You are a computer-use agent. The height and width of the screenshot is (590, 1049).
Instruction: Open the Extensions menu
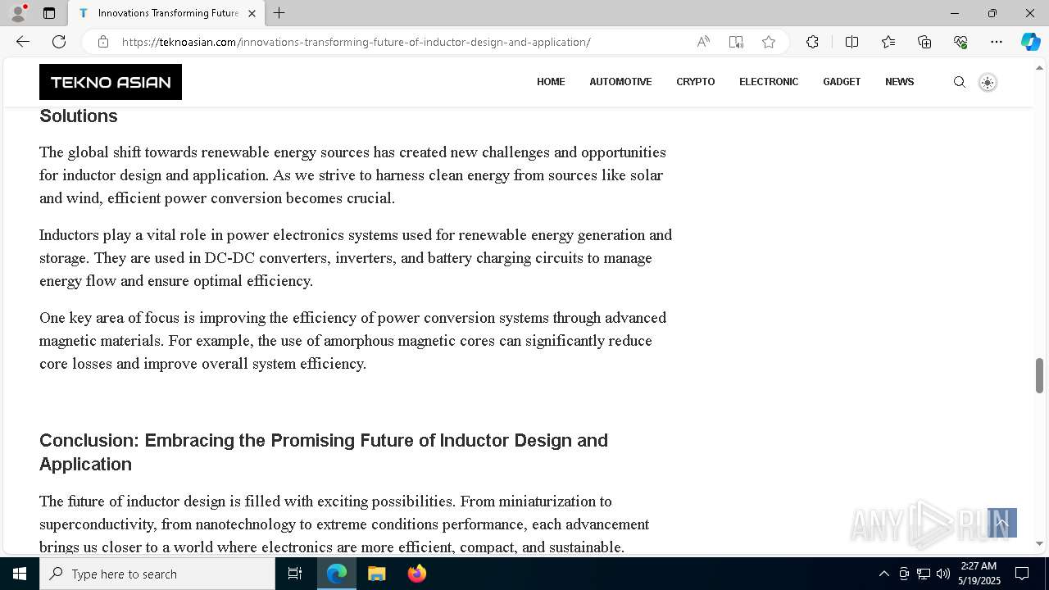point(812,42)
